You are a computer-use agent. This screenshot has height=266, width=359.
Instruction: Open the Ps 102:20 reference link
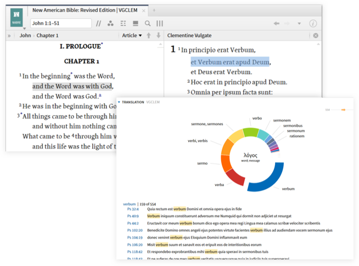(x=135, y=230)
